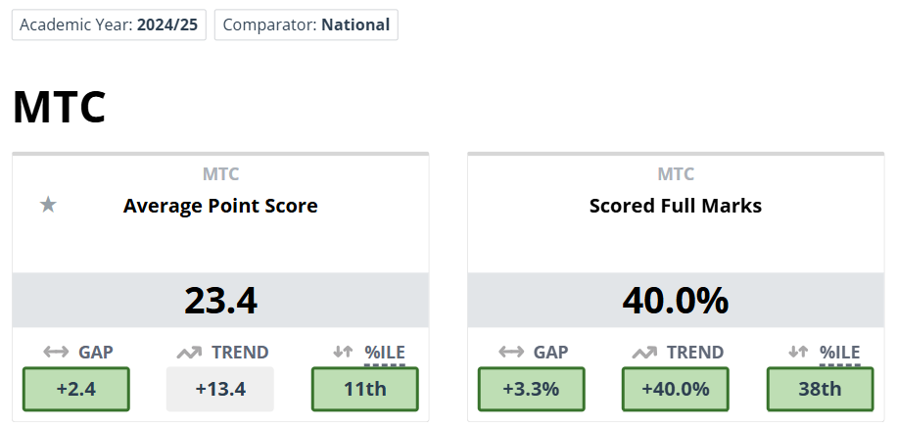Viewport: 897px width, 428px height.
Task: Click the %ILE label under Scored Full Marks
Action: click(x=840, y=353)
